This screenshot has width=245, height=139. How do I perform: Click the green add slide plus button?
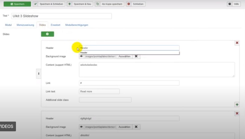[x=48, y=34]
